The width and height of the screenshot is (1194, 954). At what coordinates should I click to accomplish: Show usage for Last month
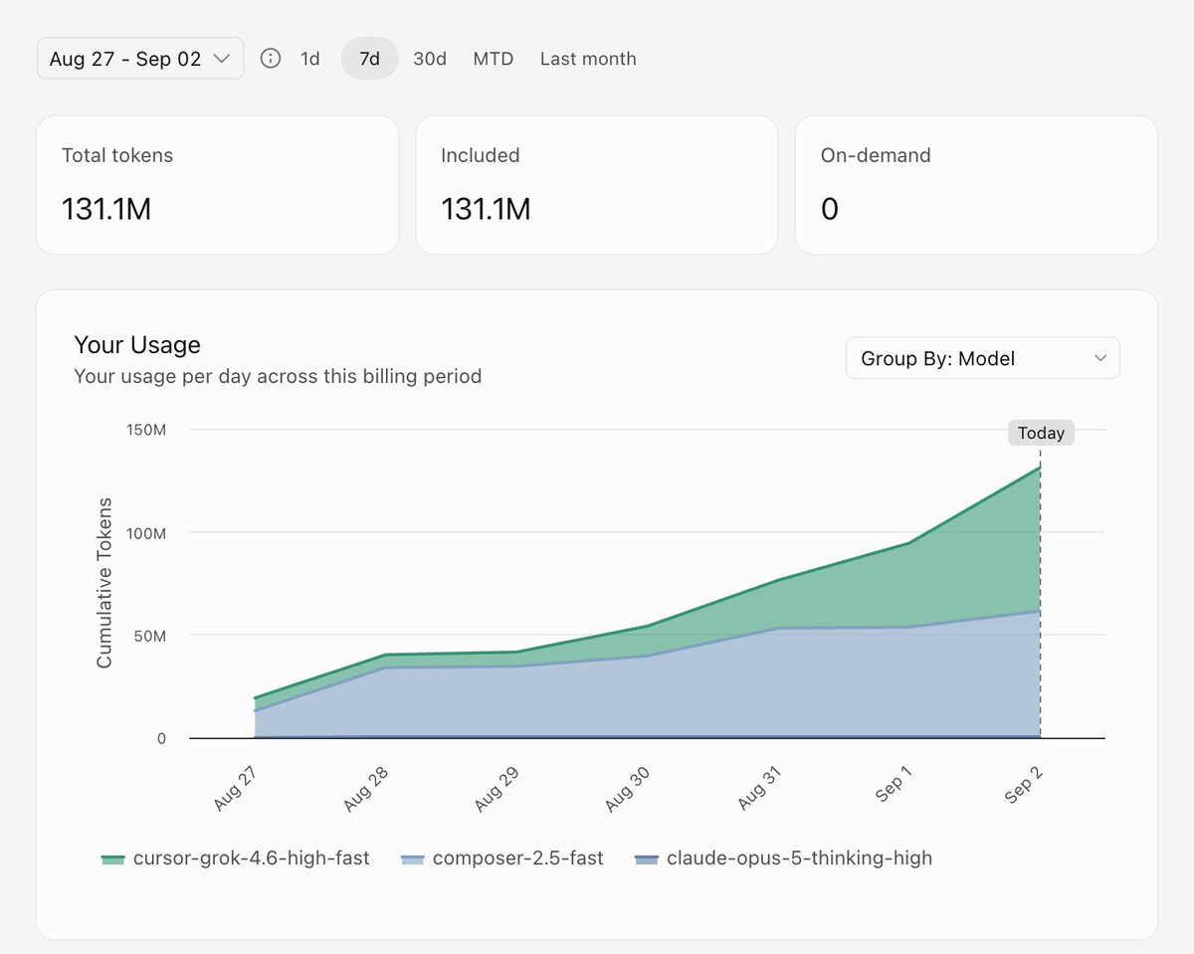588,59
